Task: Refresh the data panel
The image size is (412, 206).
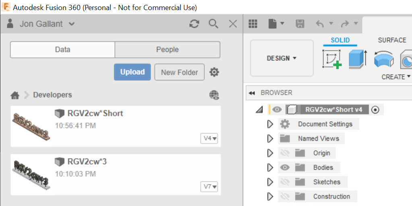Action: (195, 24)
